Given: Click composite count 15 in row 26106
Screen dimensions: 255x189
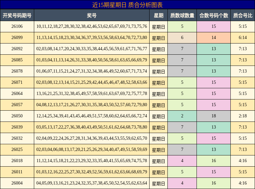Looking at the screenshot, I should tap(214, 26).
